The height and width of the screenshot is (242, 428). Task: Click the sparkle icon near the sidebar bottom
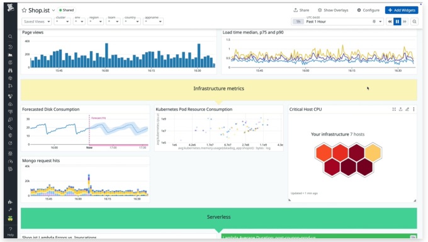(x=10, y=210)
